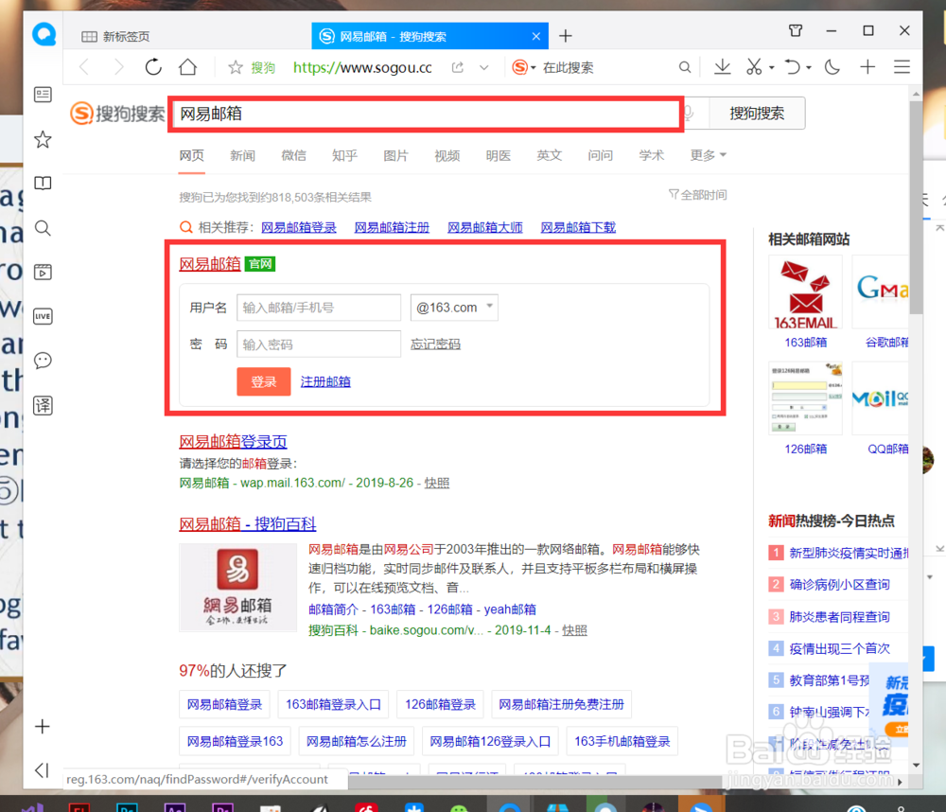
Task: Open the skin shirt icon in titlebar
Action: pyautogui.click(x=796, y=30)
